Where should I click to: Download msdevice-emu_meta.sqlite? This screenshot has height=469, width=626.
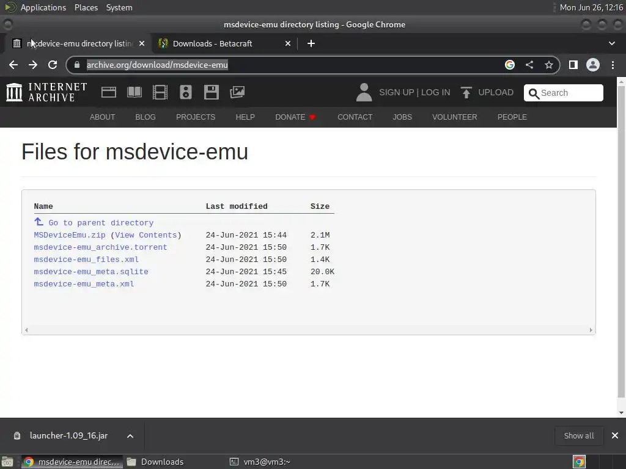[x=91, y=272]
